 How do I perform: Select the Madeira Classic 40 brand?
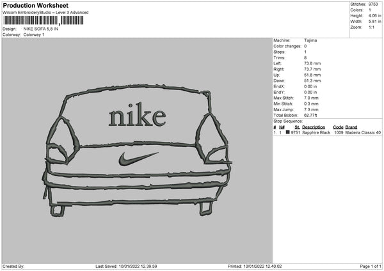363,132
